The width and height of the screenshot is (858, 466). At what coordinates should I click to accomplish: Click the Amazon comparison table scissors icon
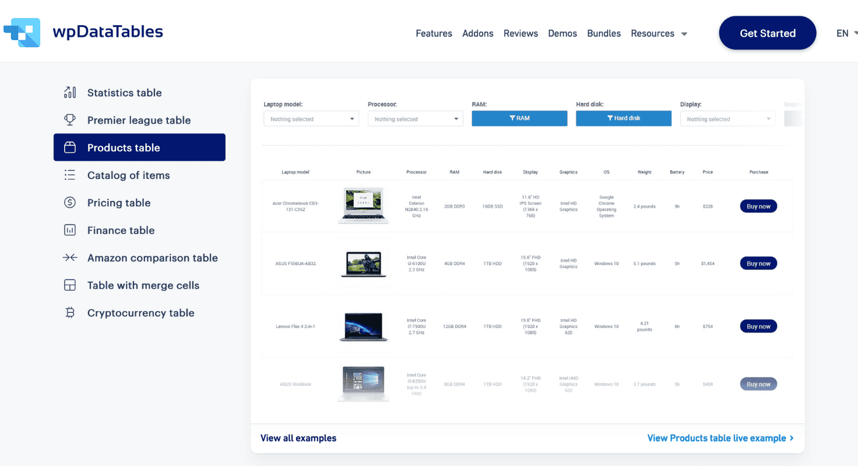[70, 257]
